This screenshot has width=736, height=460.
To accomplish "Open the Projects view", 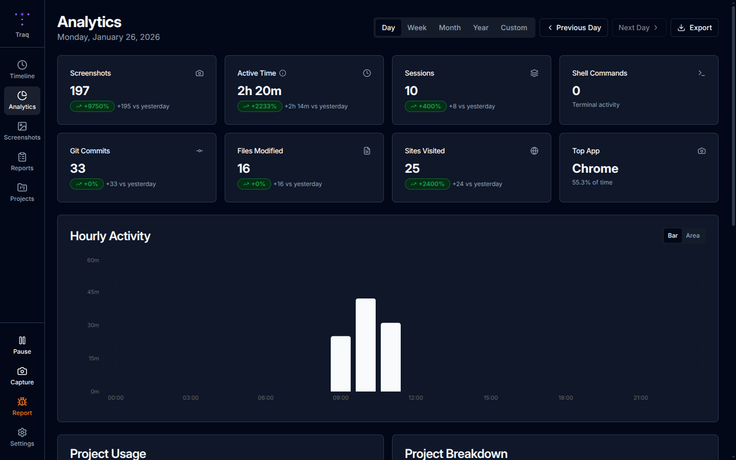I will pos(22,192).
